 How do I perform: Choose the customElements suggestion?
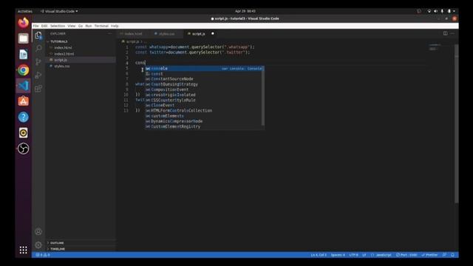[x=205, y=116]
